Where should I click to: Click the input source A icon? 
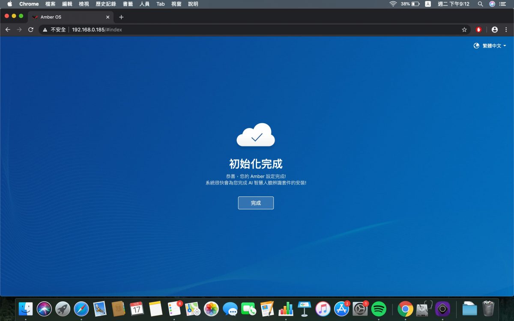pyautogui.click(x=428, y=4)
